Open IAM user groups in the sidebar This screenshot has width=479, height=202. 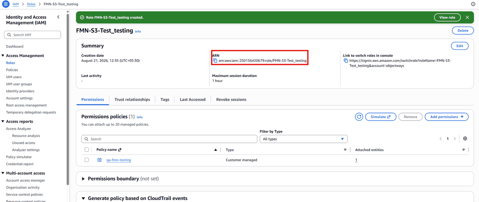point(19,84)
